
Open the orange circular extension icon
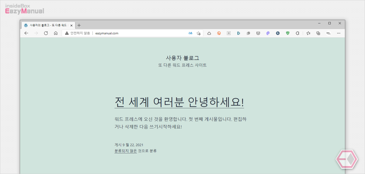[x=219, y=33]
